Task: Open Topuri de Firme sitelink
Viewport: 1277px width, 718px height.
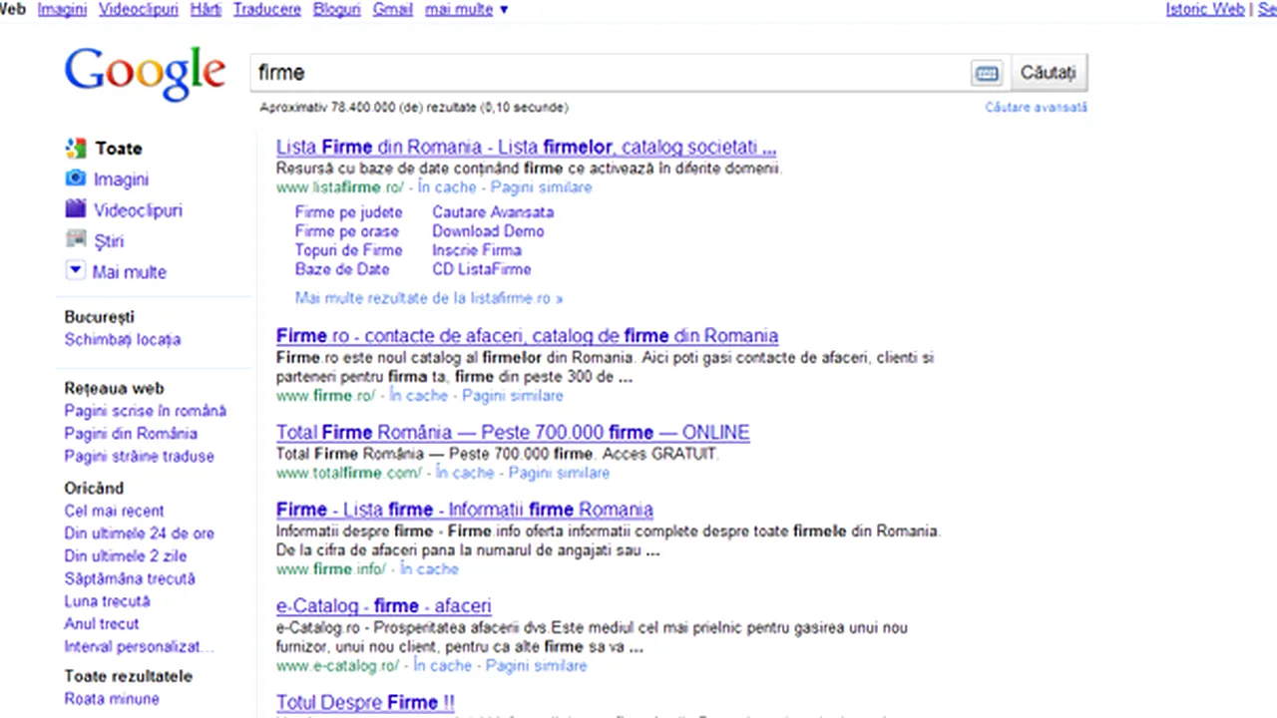Action: point(348,250)
